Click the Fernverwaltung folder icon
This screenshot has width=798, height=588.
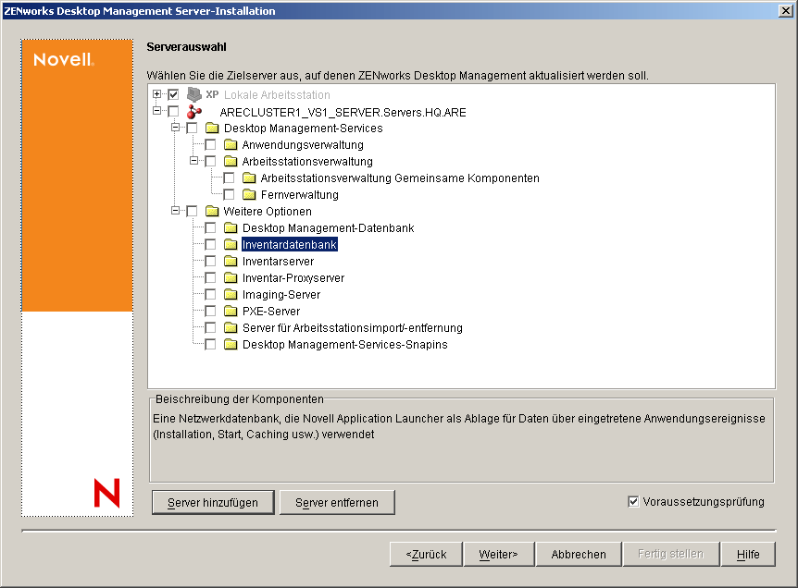(x=249, y=195)
